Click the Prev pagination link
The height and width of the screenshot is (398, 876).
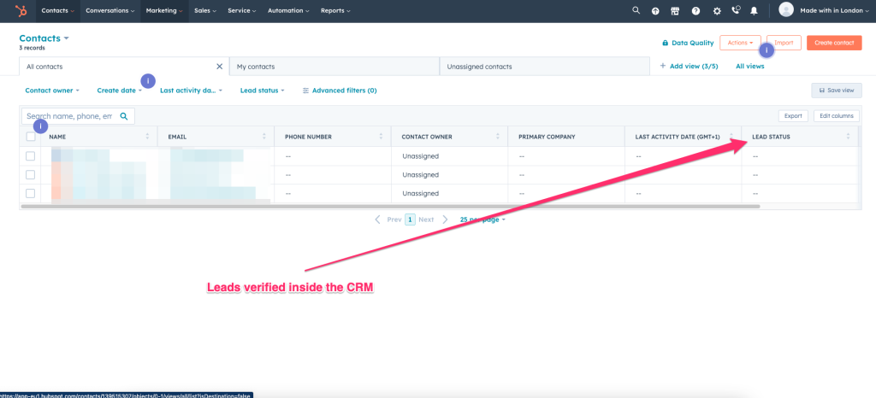point(394,219)
